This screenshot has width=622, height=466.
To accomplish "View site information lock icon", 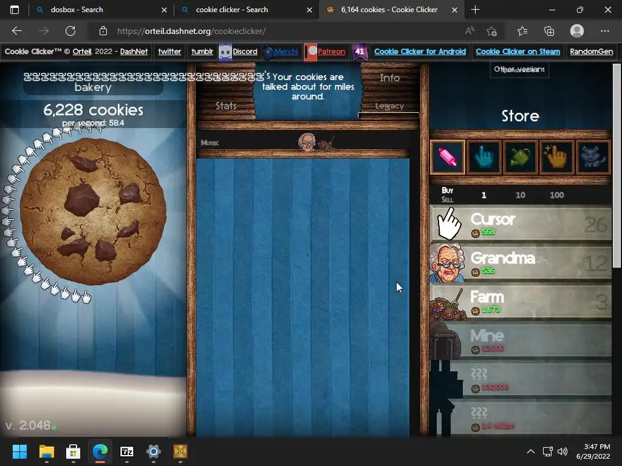I will [103, 31].
